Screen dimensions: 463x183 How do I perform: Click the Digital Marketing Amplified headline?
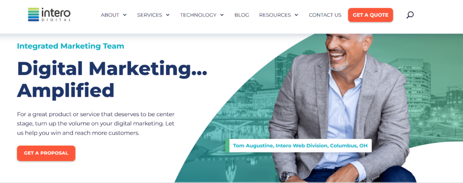click(x=112, y=79)
